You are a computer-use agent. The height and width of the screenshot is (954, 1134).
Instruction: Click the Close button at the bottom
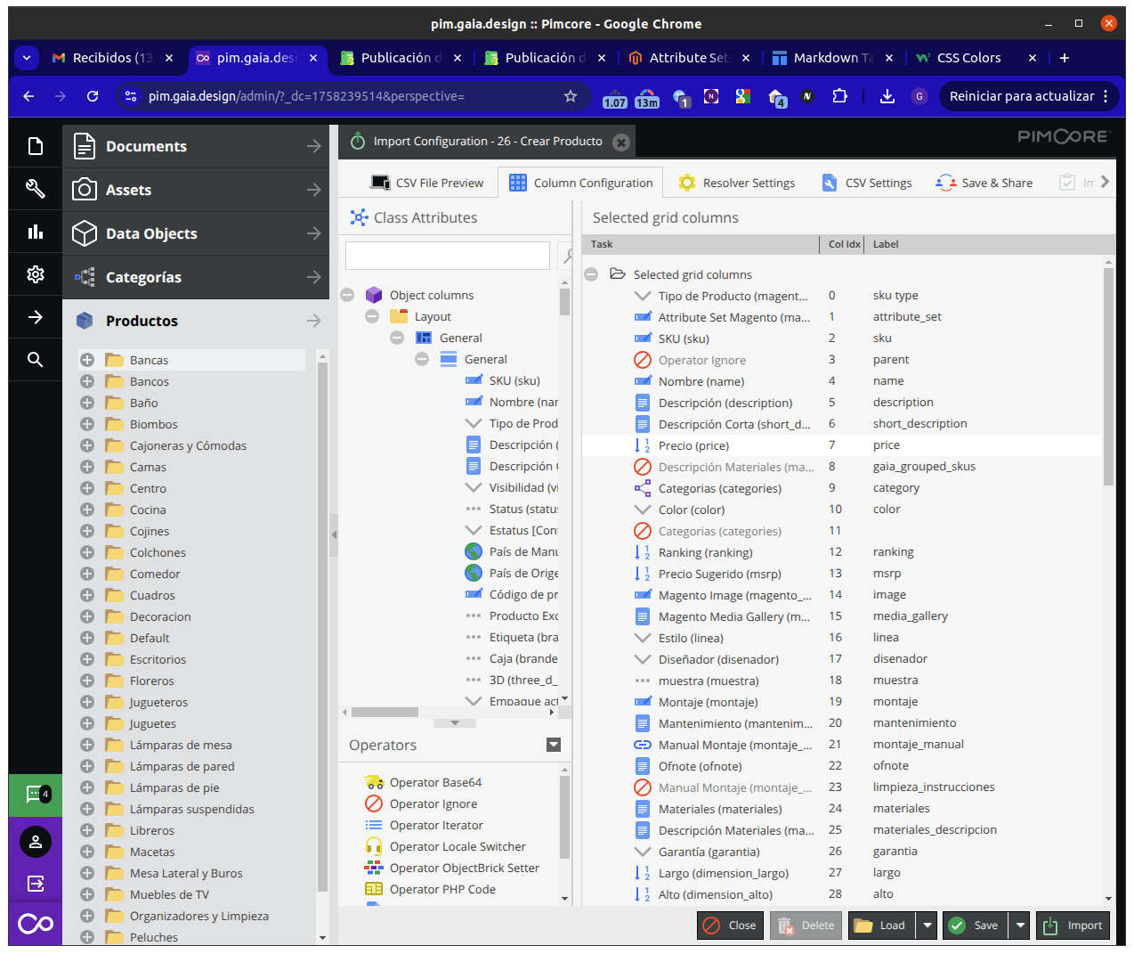pyautogui.click(x=730, y=925)
